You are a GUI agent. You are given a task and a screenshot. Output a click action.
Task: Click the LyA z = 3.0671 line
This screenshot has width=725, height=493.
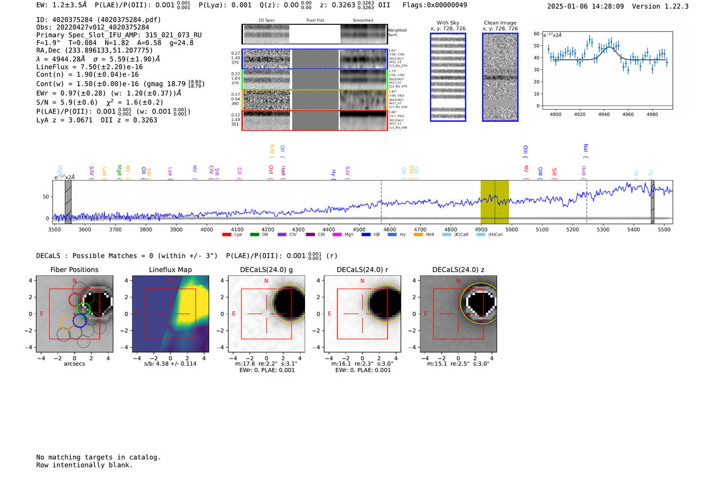coord(97,120)
